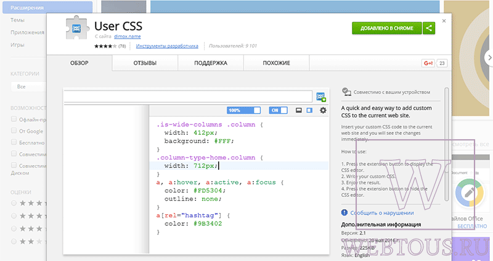Click the +1 count badge showing 23

[442, 63]
